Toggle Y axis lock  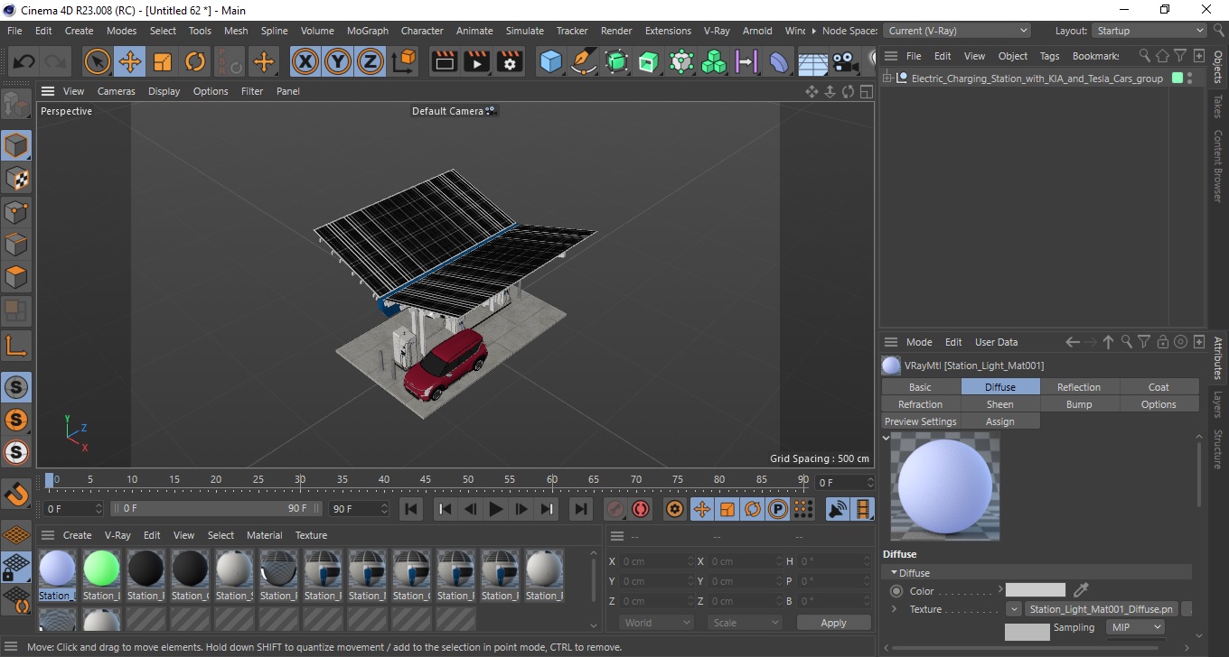(338, 61)
